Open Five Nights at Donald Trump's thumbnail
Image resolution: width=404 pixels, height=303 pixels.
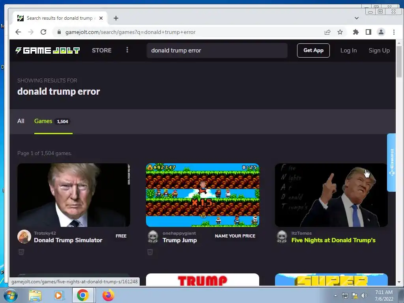[331, 195]
